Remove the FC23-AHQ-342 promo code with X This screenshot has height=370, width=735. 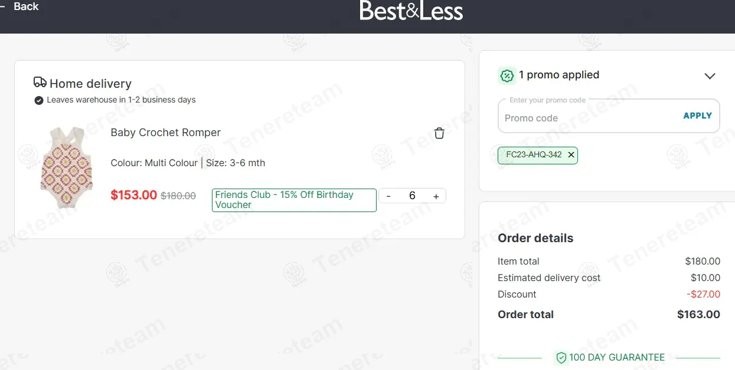pyautogui.click(x=571, y=155)
